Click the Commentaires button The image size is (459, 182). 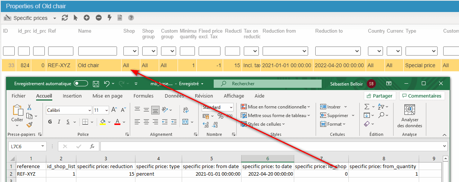422,96
